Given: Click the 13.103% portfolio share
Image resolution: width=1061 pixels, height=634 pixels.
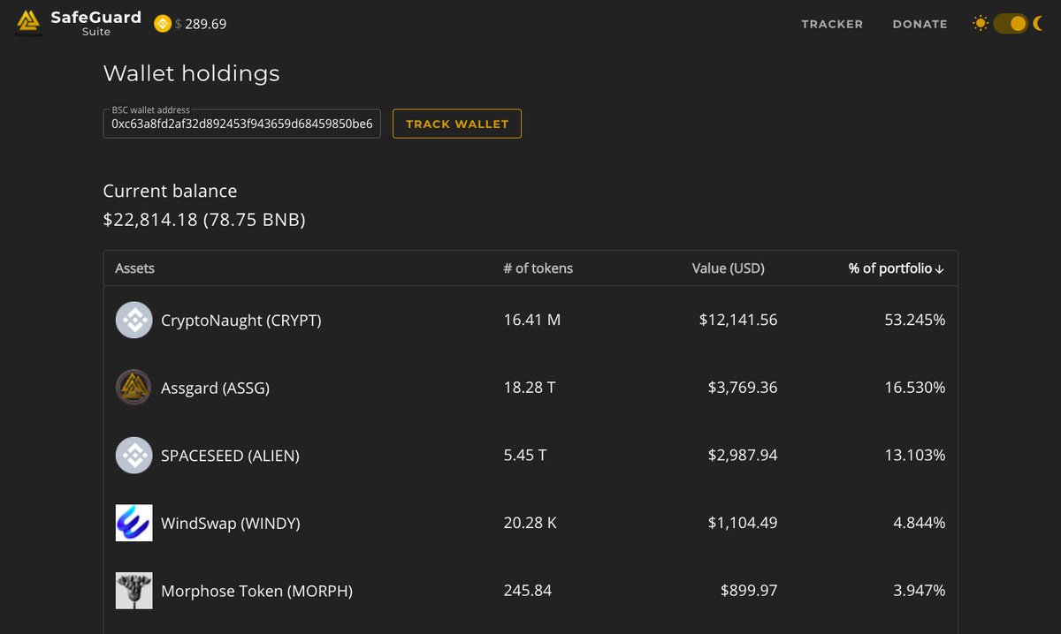Looking at the screenshot, I should tap(915, 456).
